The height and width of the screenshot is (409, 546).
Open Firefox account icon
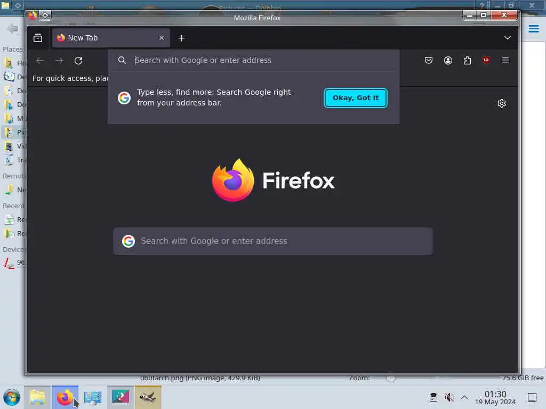448,60
